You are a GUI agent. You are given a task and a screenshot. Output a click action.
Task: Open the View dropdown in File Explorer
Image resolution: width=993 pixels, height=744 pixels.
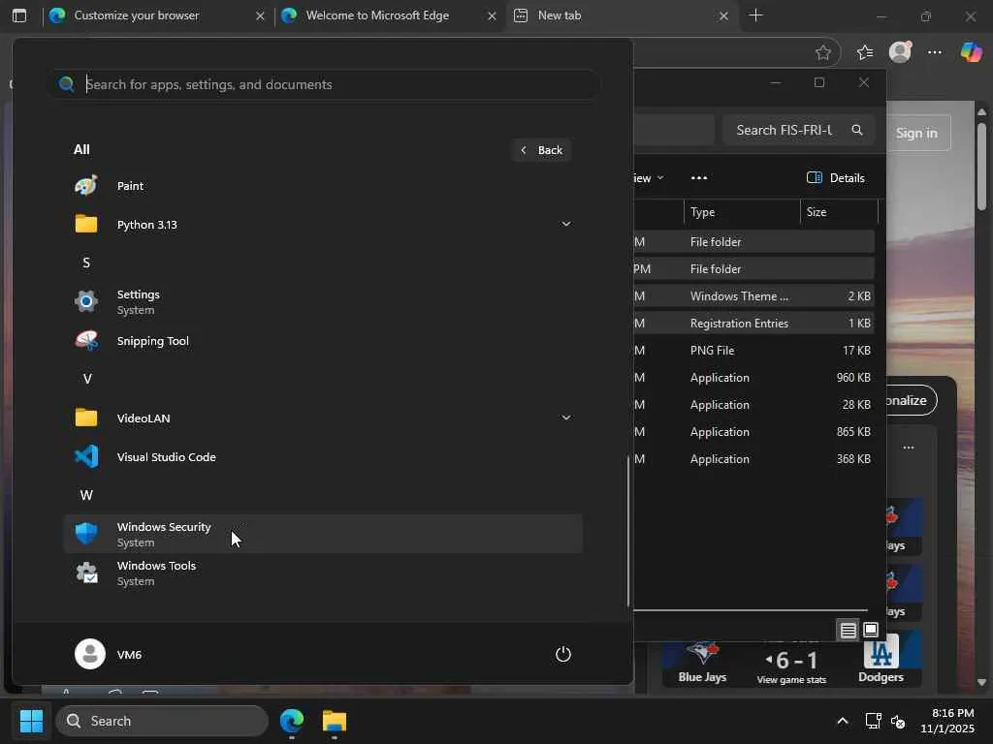coord(649,178)
